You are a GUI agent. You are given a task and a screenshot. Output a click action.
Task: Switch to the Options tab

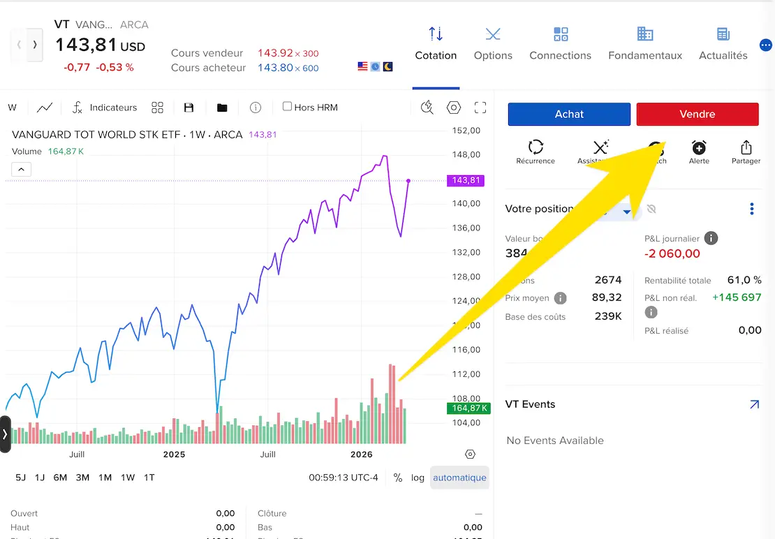pos(493,44)
